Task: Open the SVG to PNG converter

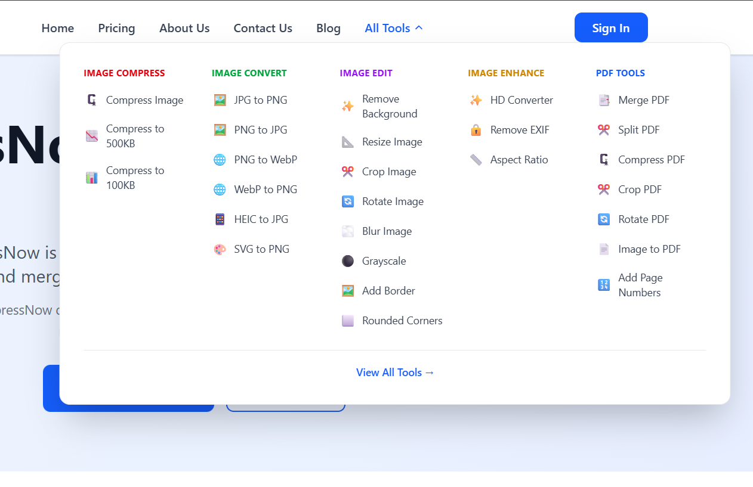Action: tap(262, 249)
